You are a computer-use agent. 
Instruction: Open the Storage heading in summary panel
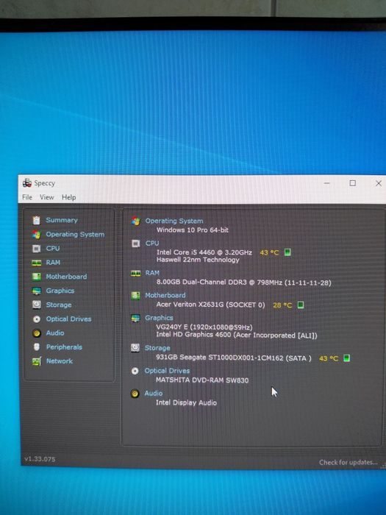(157, 348)
